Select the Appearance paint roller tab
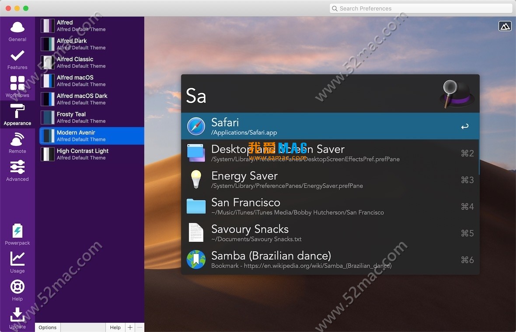This screenshot has width=516, height=332. click(x=17, y=115)
